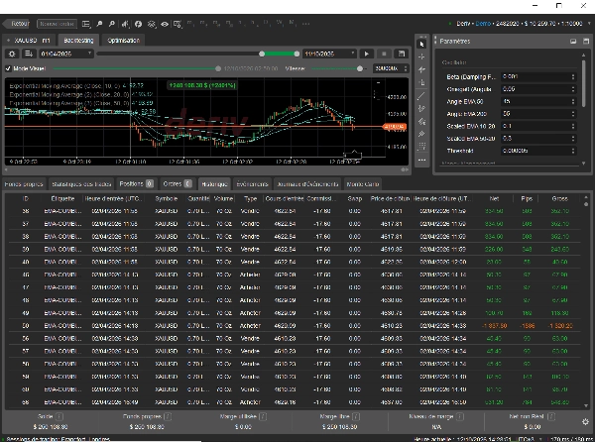Click the info icon next to Niveau de marge

point(460,416)
